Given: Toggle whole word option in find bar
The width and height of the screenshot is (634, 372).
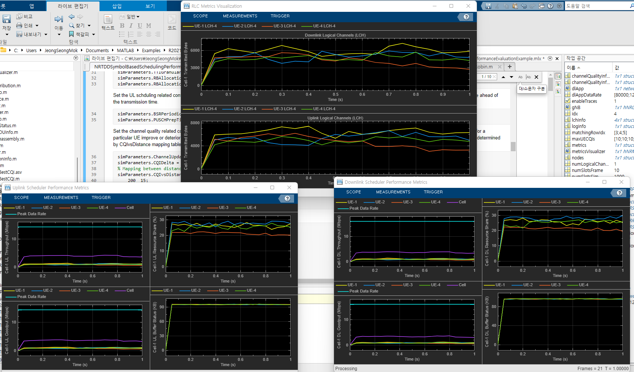Looking at the screenshot, I should (x=529, y=77).
